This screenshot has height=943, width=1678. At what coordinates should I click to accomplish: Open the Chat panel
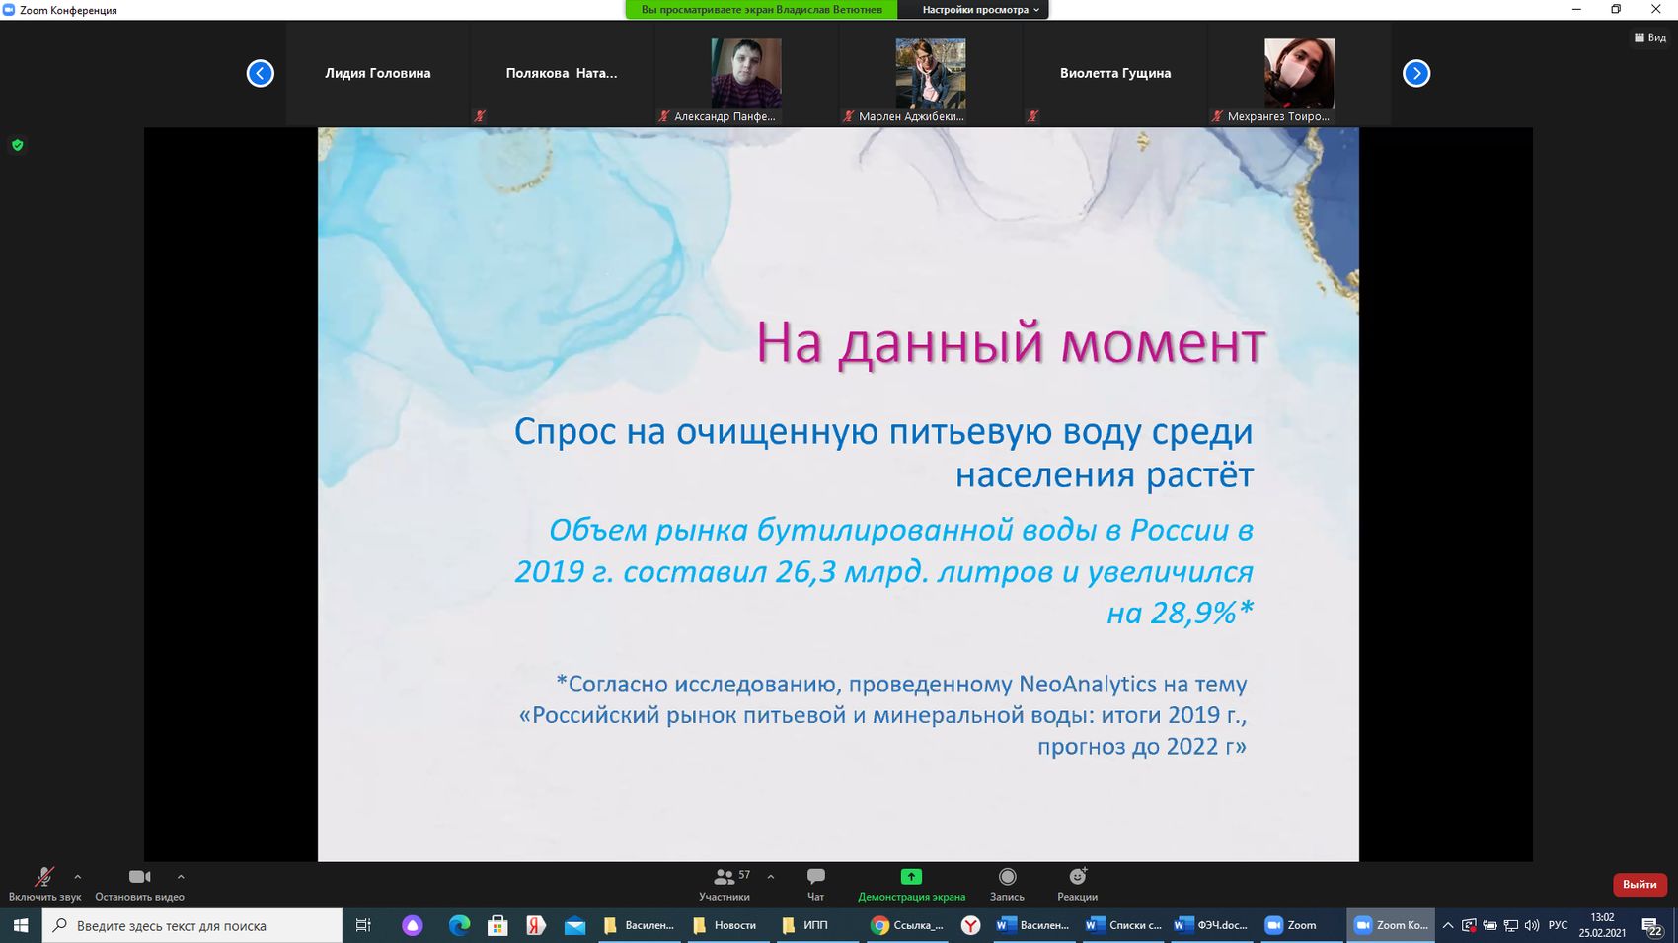[815, 877]
